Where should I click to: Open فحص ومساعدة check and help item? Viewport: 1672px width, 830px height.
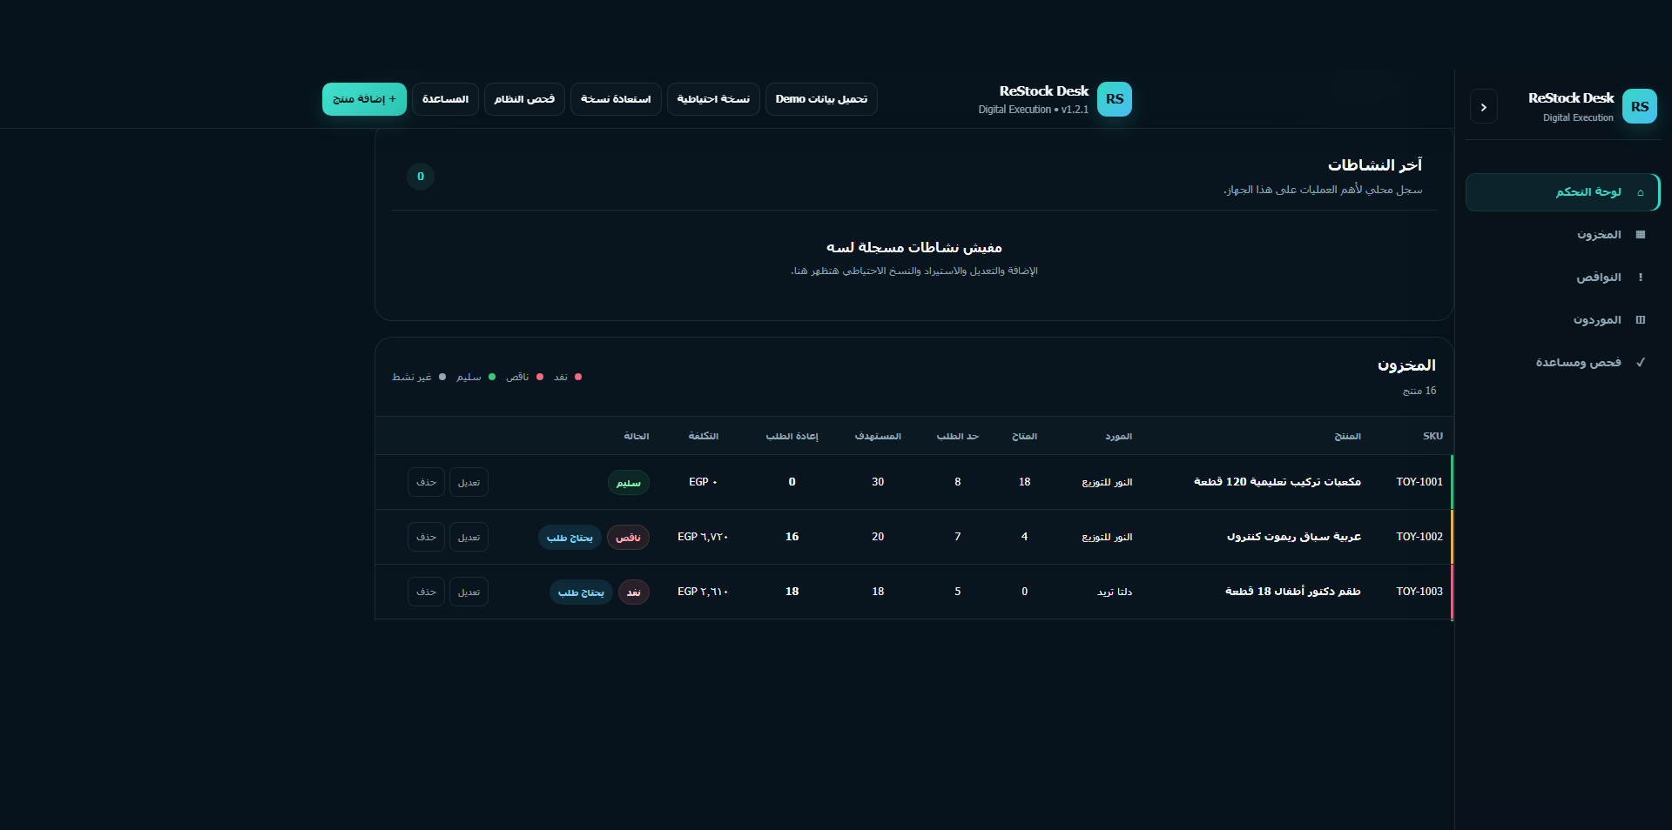(1562, 363)
